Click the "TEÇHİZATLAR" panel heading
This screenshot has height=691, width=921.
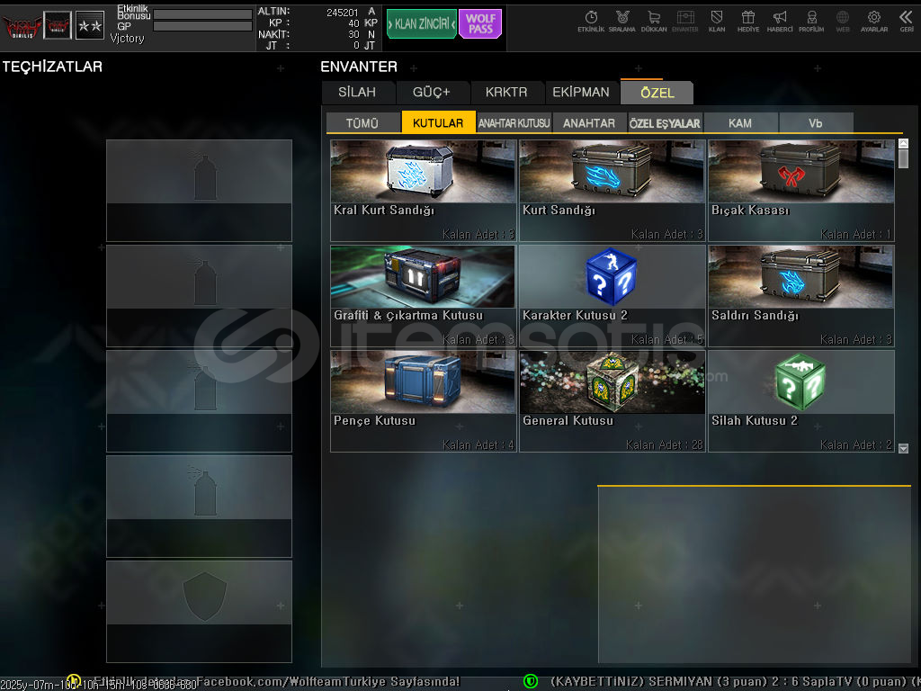pos(52,67)
